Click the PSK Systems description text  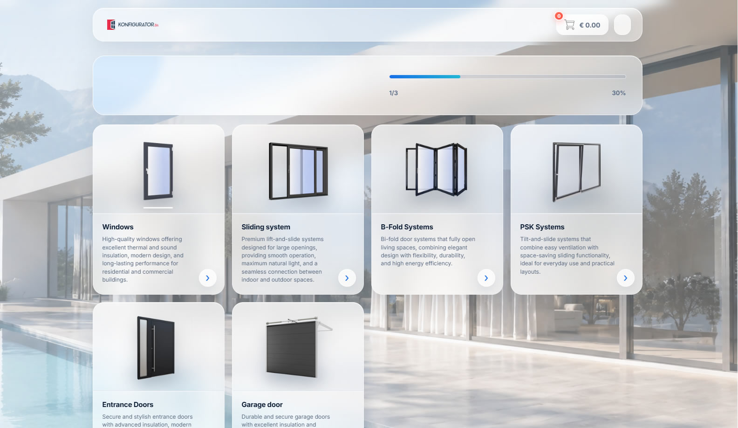pos(567,255)
